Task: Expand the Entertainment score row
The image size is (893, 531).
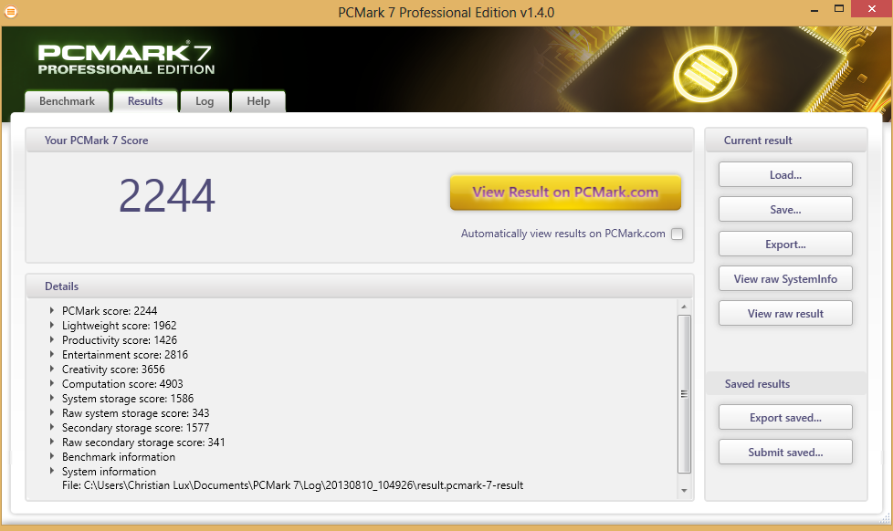Action: 52,355
